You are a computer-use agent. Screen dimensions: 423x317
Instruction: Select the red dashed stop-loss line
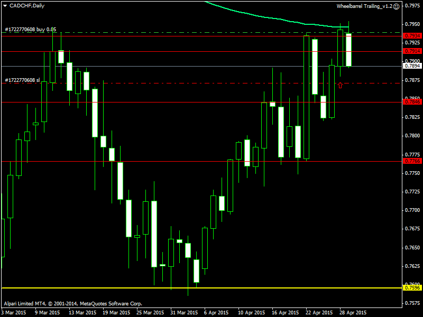point(201,83)
